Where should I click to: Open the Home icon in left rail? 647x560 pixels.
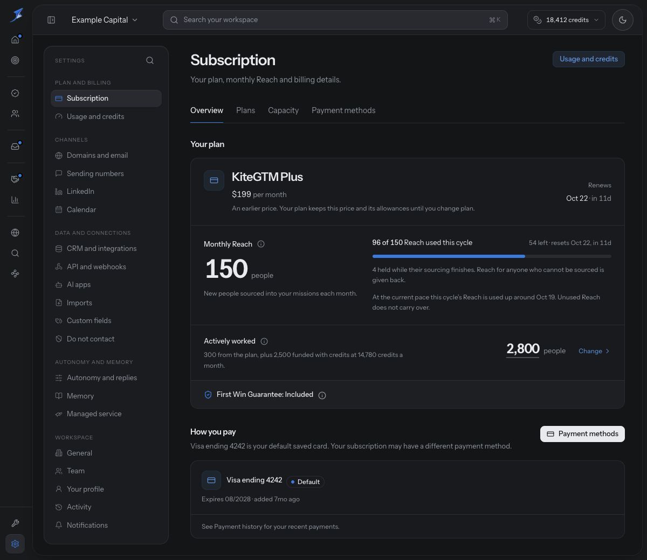(15, 40)
